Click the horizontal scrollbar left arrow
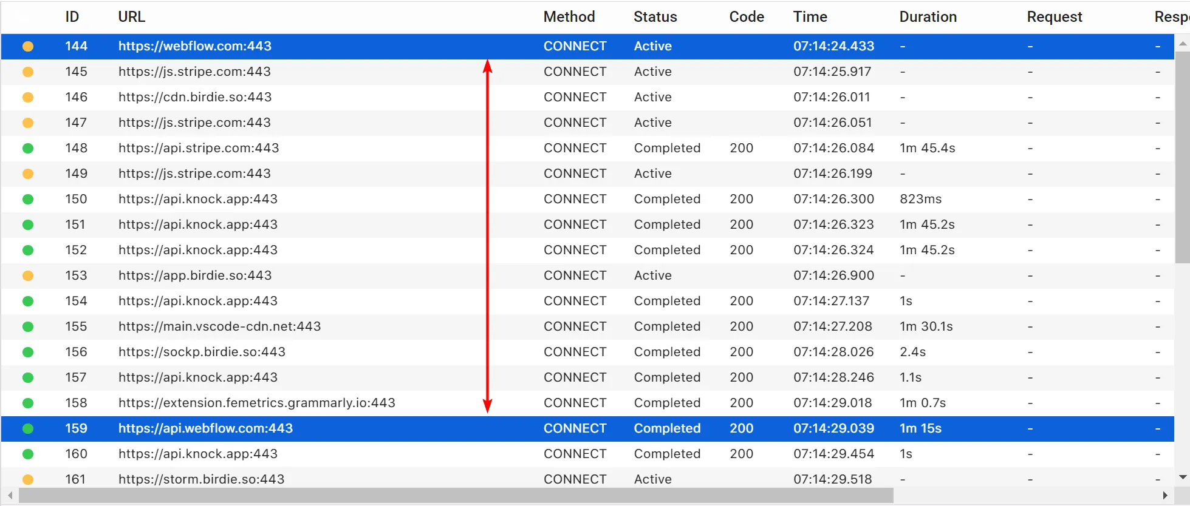 tap(10, 496)
